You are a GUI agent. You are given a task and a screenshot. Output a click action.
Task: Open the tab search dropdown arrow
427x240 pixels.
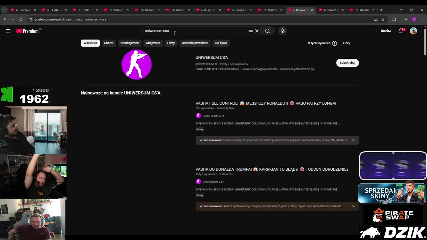(4, 10)
